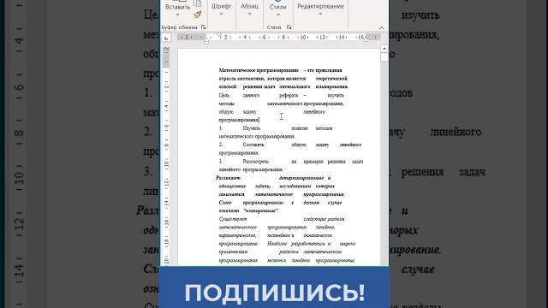The height and width of the screenshot is (308, 548).
Task: Click the italic word 'Существуют'
Action: (x=232, y=219)
